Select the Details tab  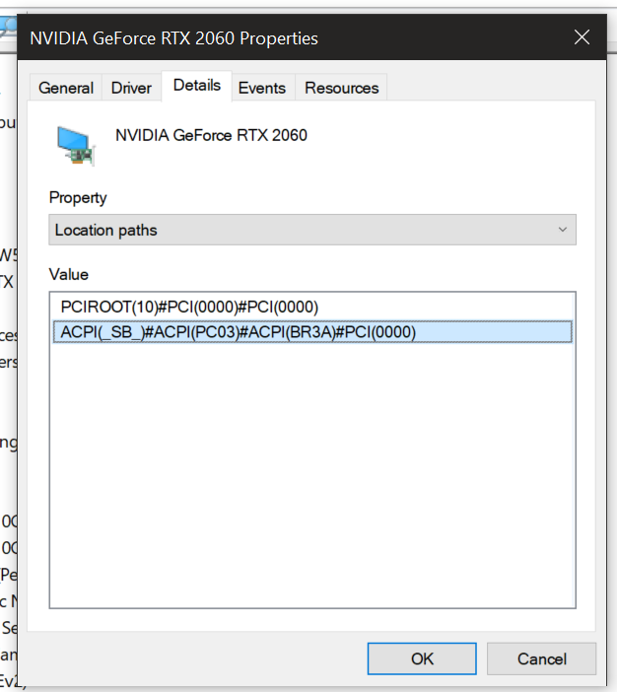click(197, 86)
